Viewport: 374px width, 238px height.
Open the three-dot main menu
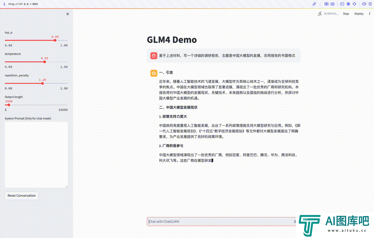pos(370,14)
